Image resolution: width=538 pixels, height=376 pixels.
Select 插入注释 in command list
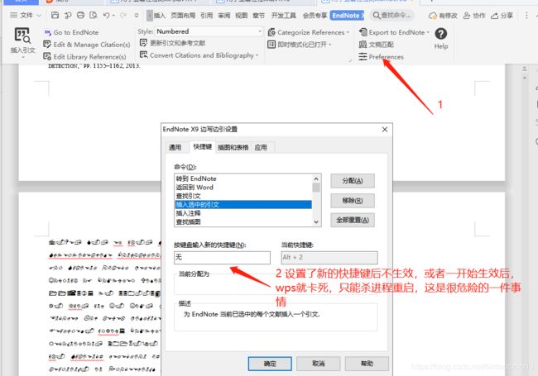click(243, 213)
